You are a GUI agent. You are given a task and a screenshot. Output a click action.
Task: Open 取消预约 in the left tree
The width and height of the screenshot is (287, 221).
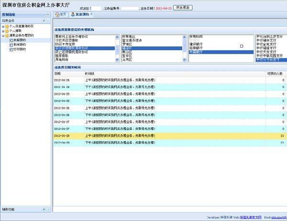pyautogui.click(x=20, y=44)
